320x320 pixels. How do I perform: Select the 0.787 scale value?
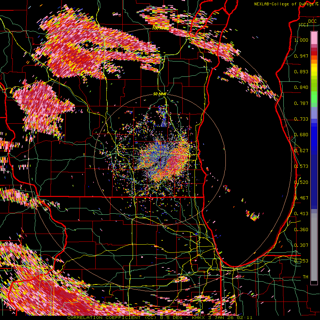301,103
